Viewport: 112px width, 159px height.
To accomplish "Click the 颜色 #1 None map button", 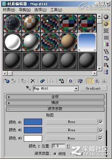I will point(71,122).
